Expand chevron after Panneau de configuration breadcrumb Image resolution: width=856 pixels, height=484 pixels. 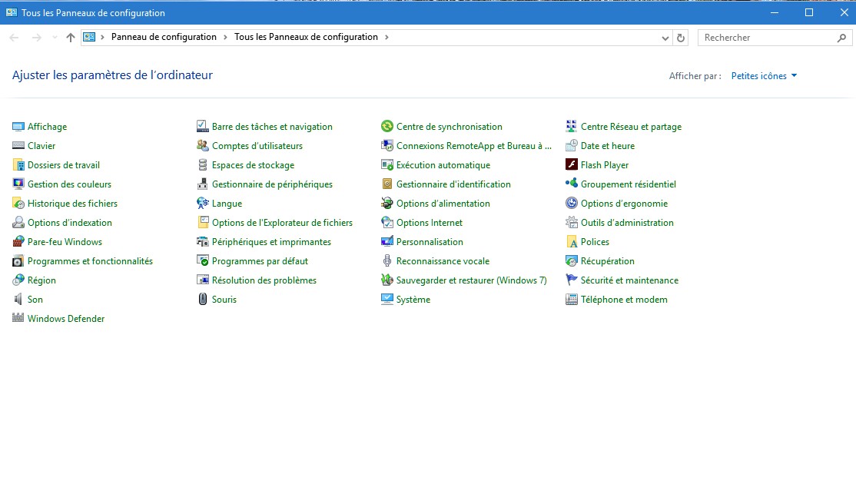coord(225,37)
